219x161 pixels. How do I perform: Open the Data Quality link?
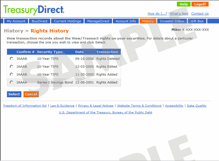coord(197,106)
